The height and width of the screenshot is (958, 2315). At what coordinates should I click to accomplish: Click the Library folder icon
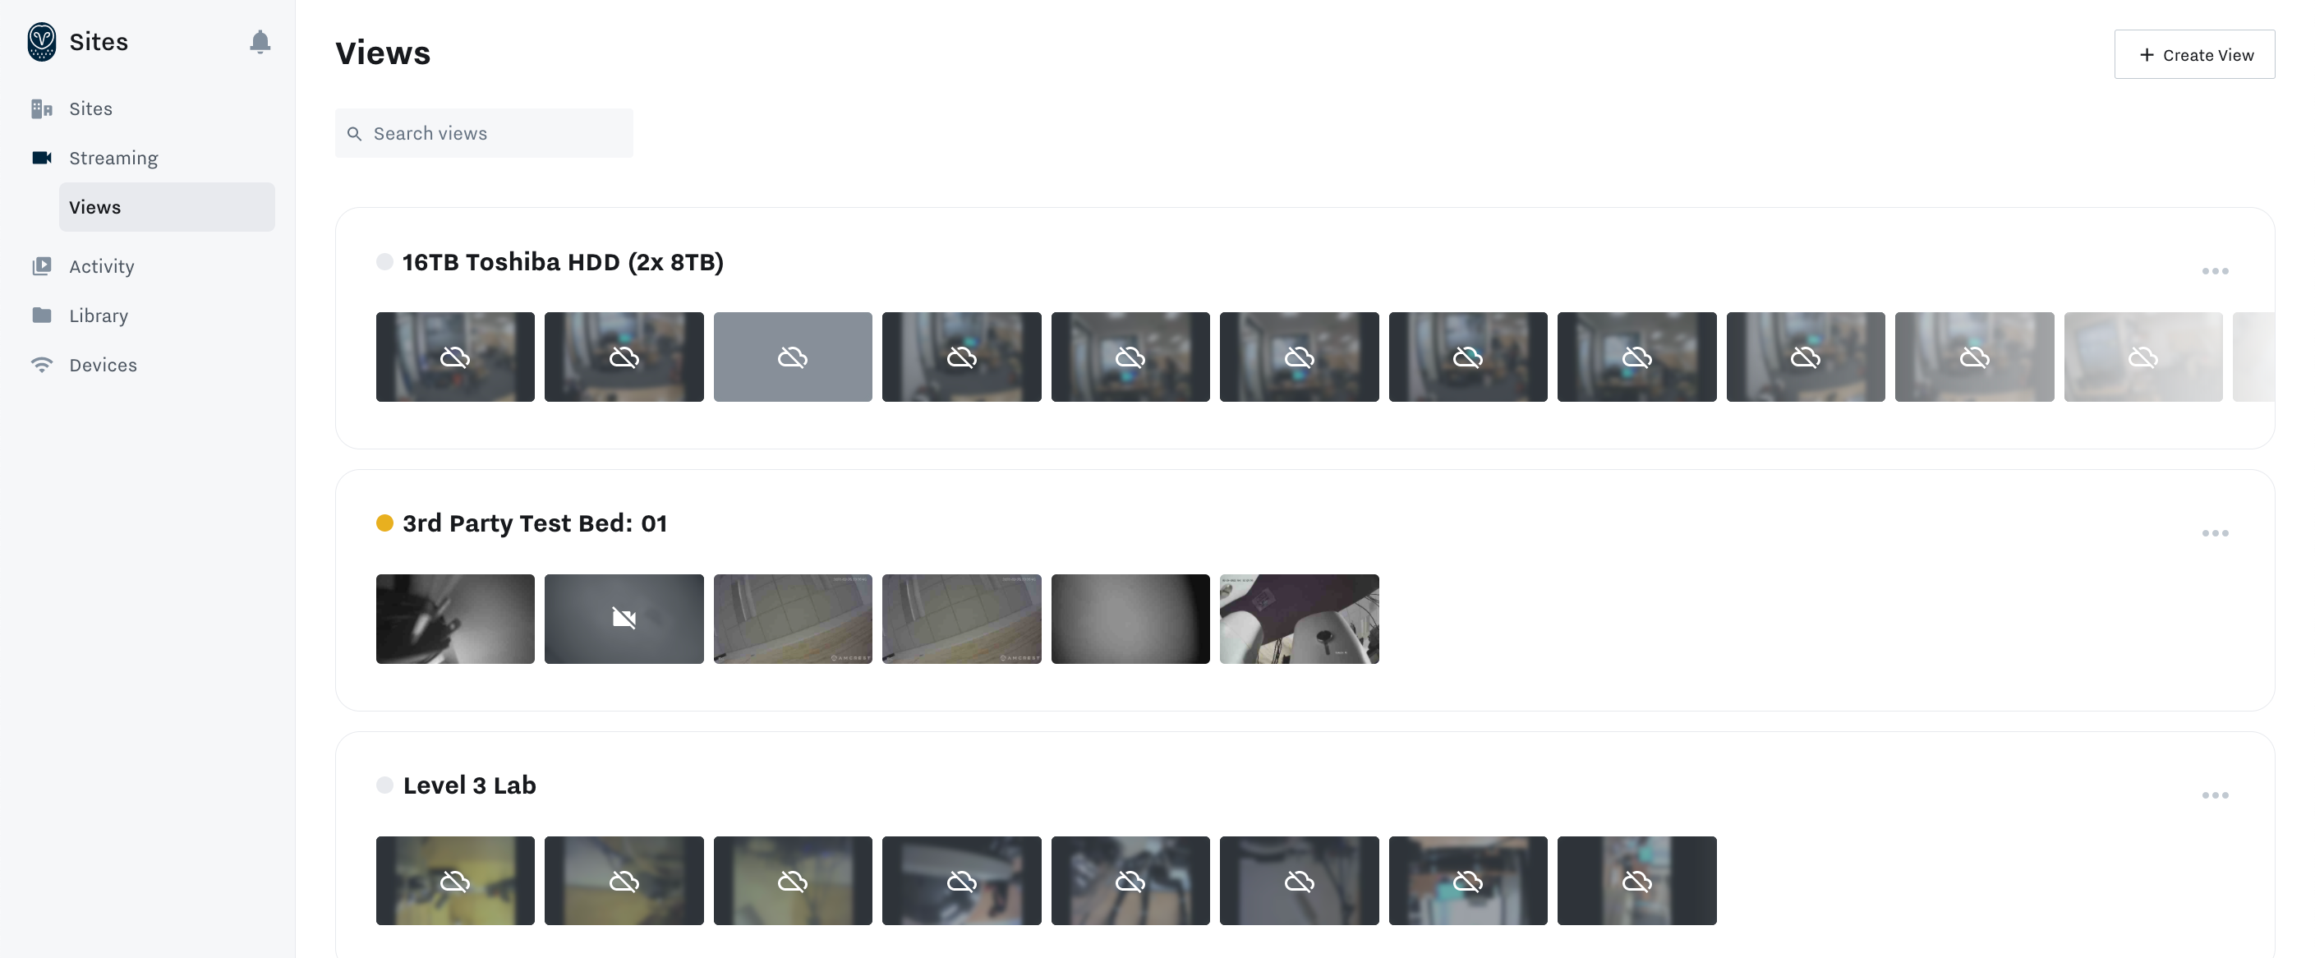pos(41,315)
